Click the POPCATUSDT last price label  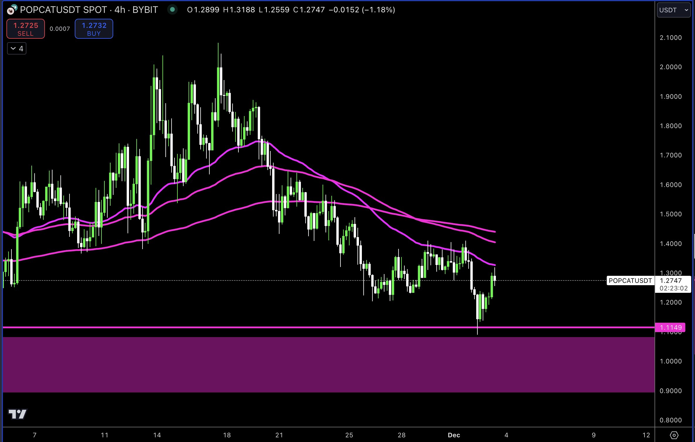(630, 280)
